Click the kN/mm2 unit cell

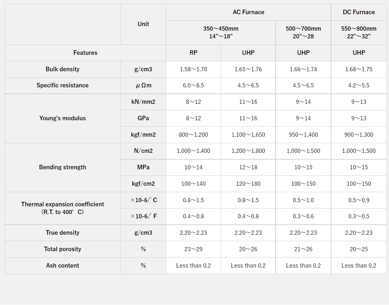(x=143, y=102)
